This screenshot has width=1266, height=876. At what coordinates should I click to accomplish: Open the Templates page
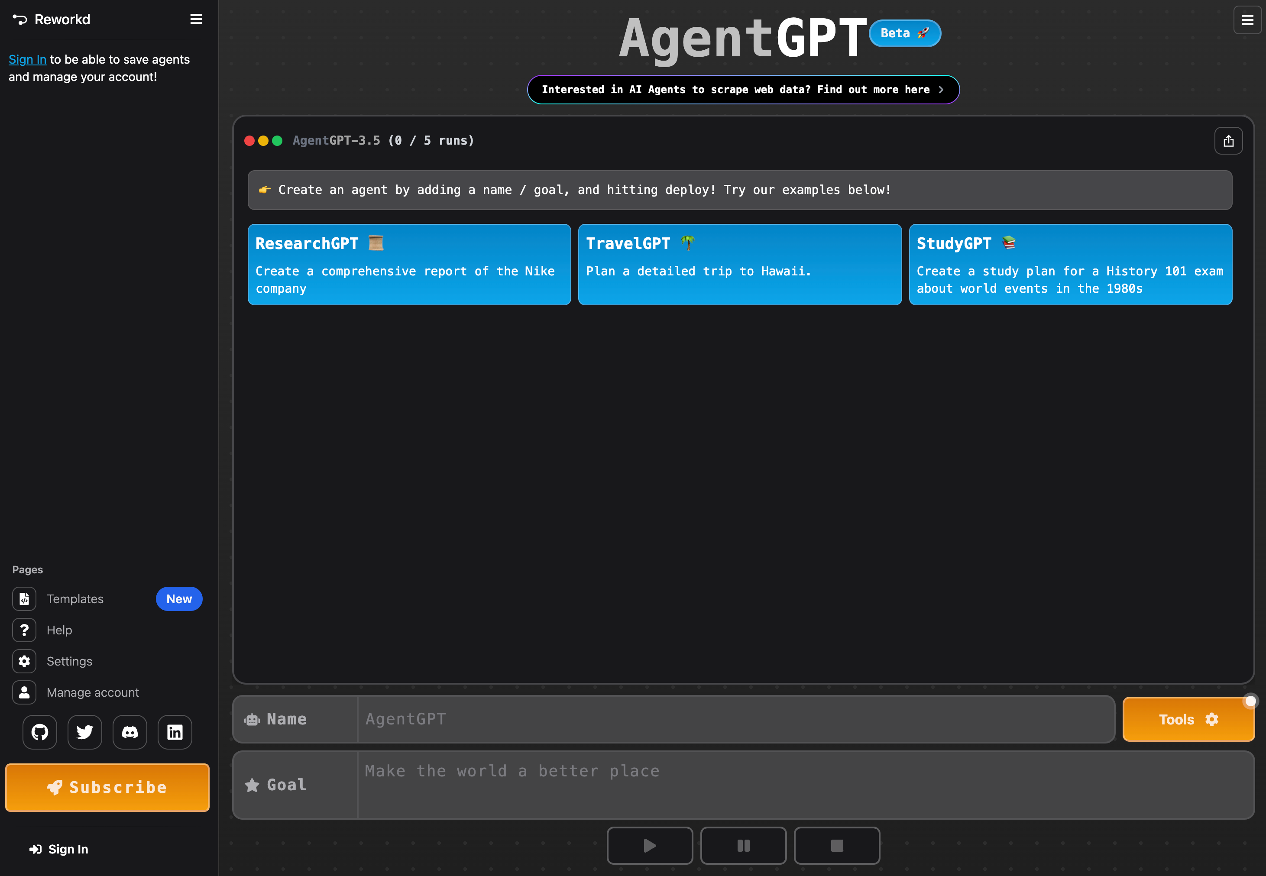75,599
